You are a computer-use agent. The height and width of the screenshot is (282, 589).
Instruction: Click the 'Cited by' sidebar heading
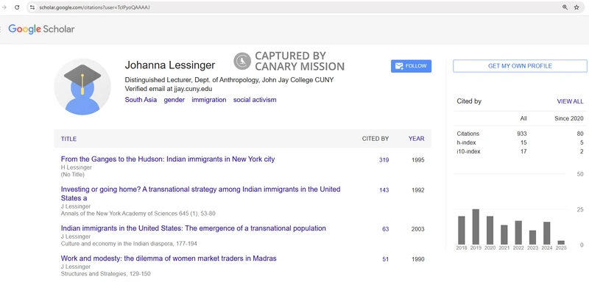click(x=469, y=101)
